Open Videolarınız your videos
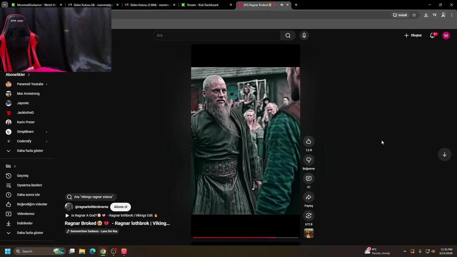Screen dimensions: 457x257 tap(27, 214)
